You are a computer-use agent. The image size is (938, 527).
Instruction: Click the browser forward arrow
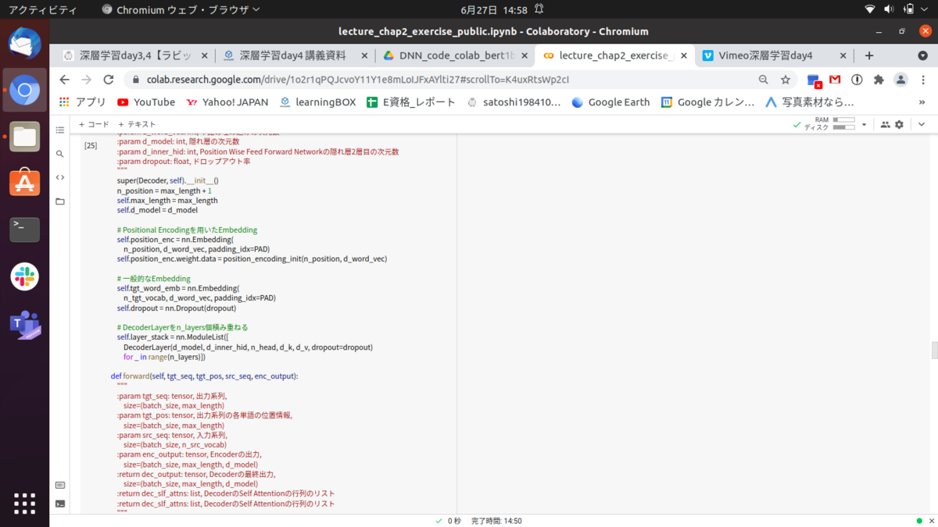(x=86, y=80)
